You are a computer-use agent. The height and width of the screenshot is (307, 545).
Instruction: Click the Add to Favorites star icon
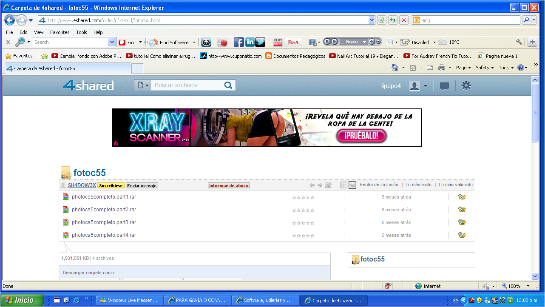click(45, 56)
